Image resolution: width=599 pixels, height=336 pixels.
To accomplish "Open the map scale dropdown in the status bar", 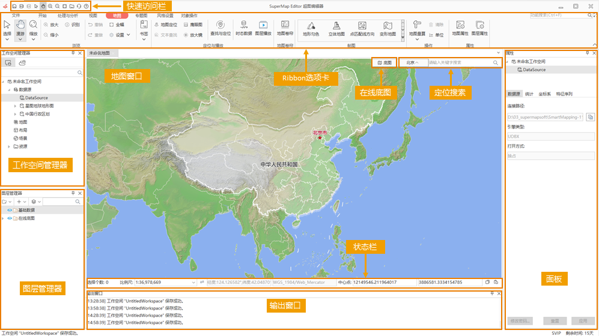I will tap(193, 281).
